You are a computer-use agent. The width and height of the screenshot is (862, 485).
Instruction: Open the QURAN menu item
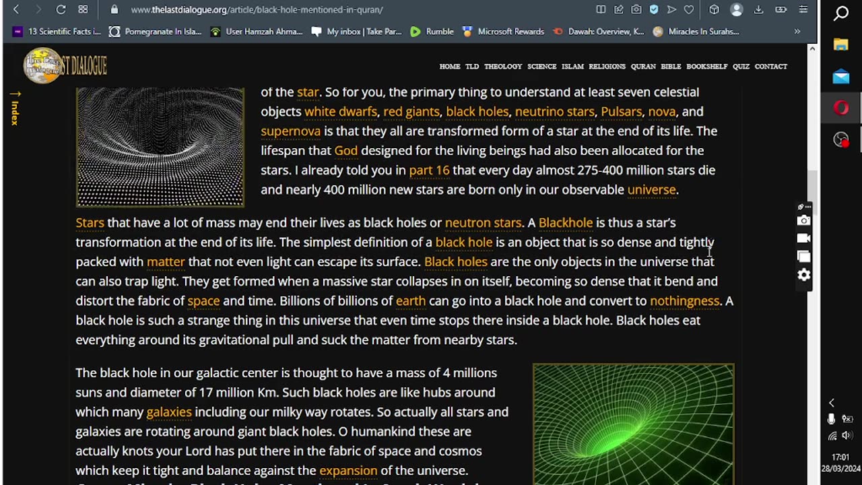pyautogui.click(x=643, y=67)
